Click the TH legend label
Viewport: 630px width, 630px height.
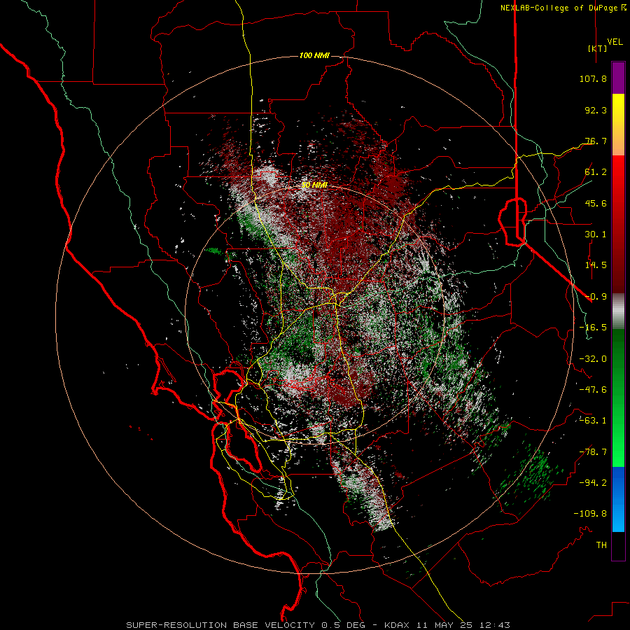(x=601, y=545)
